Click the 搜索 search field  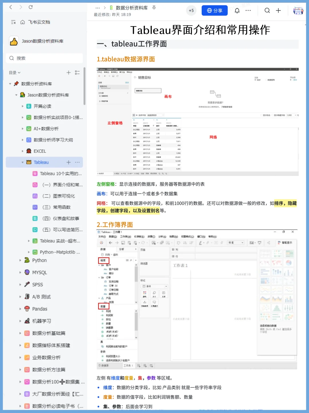(44, 58)
